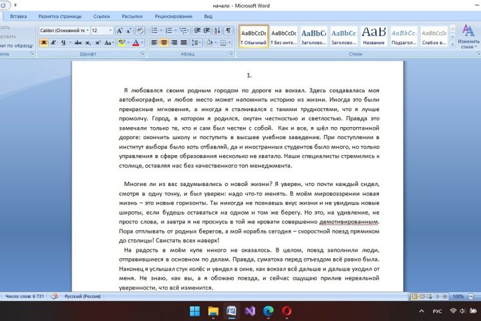This screenshot has width=481, height=321.
Task: Apply borders to paragraph
Action: tap(224, 43)
